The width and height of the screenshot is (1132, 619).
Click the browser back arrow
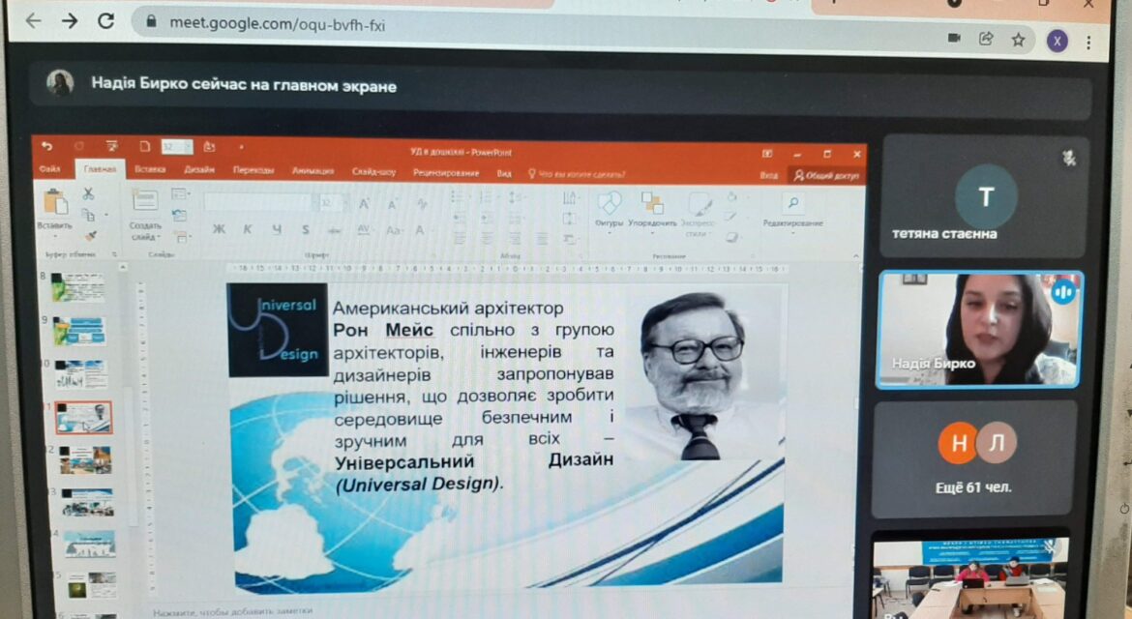click(33, 20)
